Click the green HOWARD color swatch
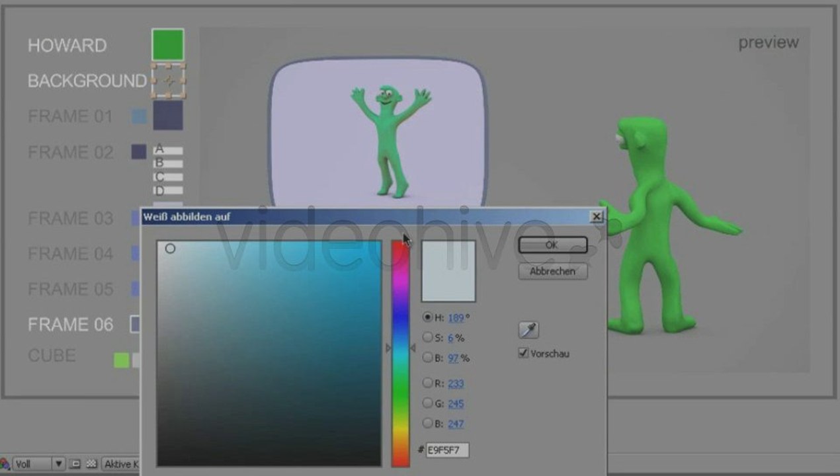This screenshot has height=476, width=840. point(168,45)
